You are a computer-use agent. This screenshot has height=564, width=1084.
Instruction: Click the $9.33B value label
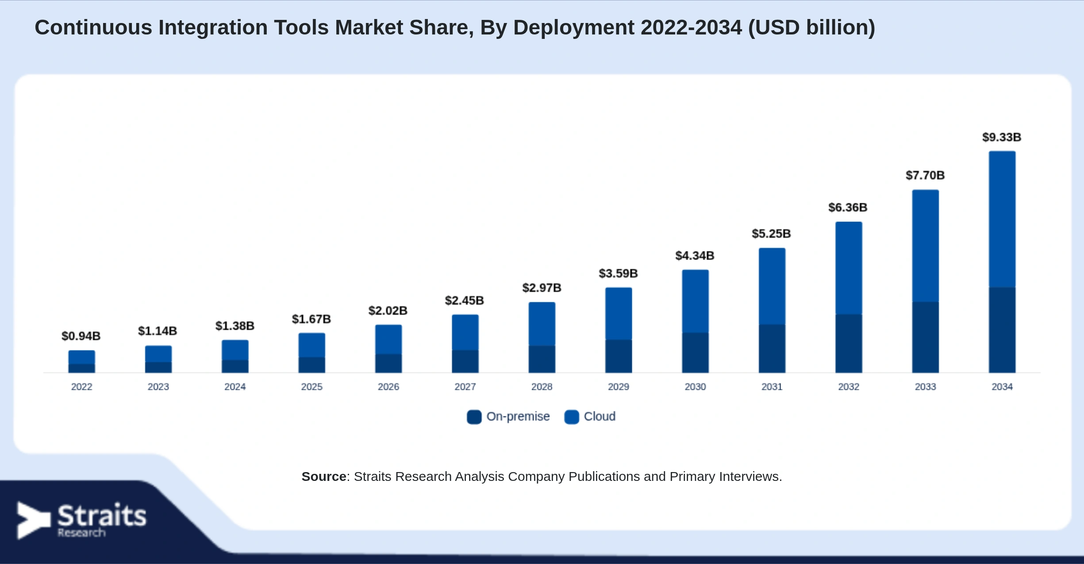1002,137
